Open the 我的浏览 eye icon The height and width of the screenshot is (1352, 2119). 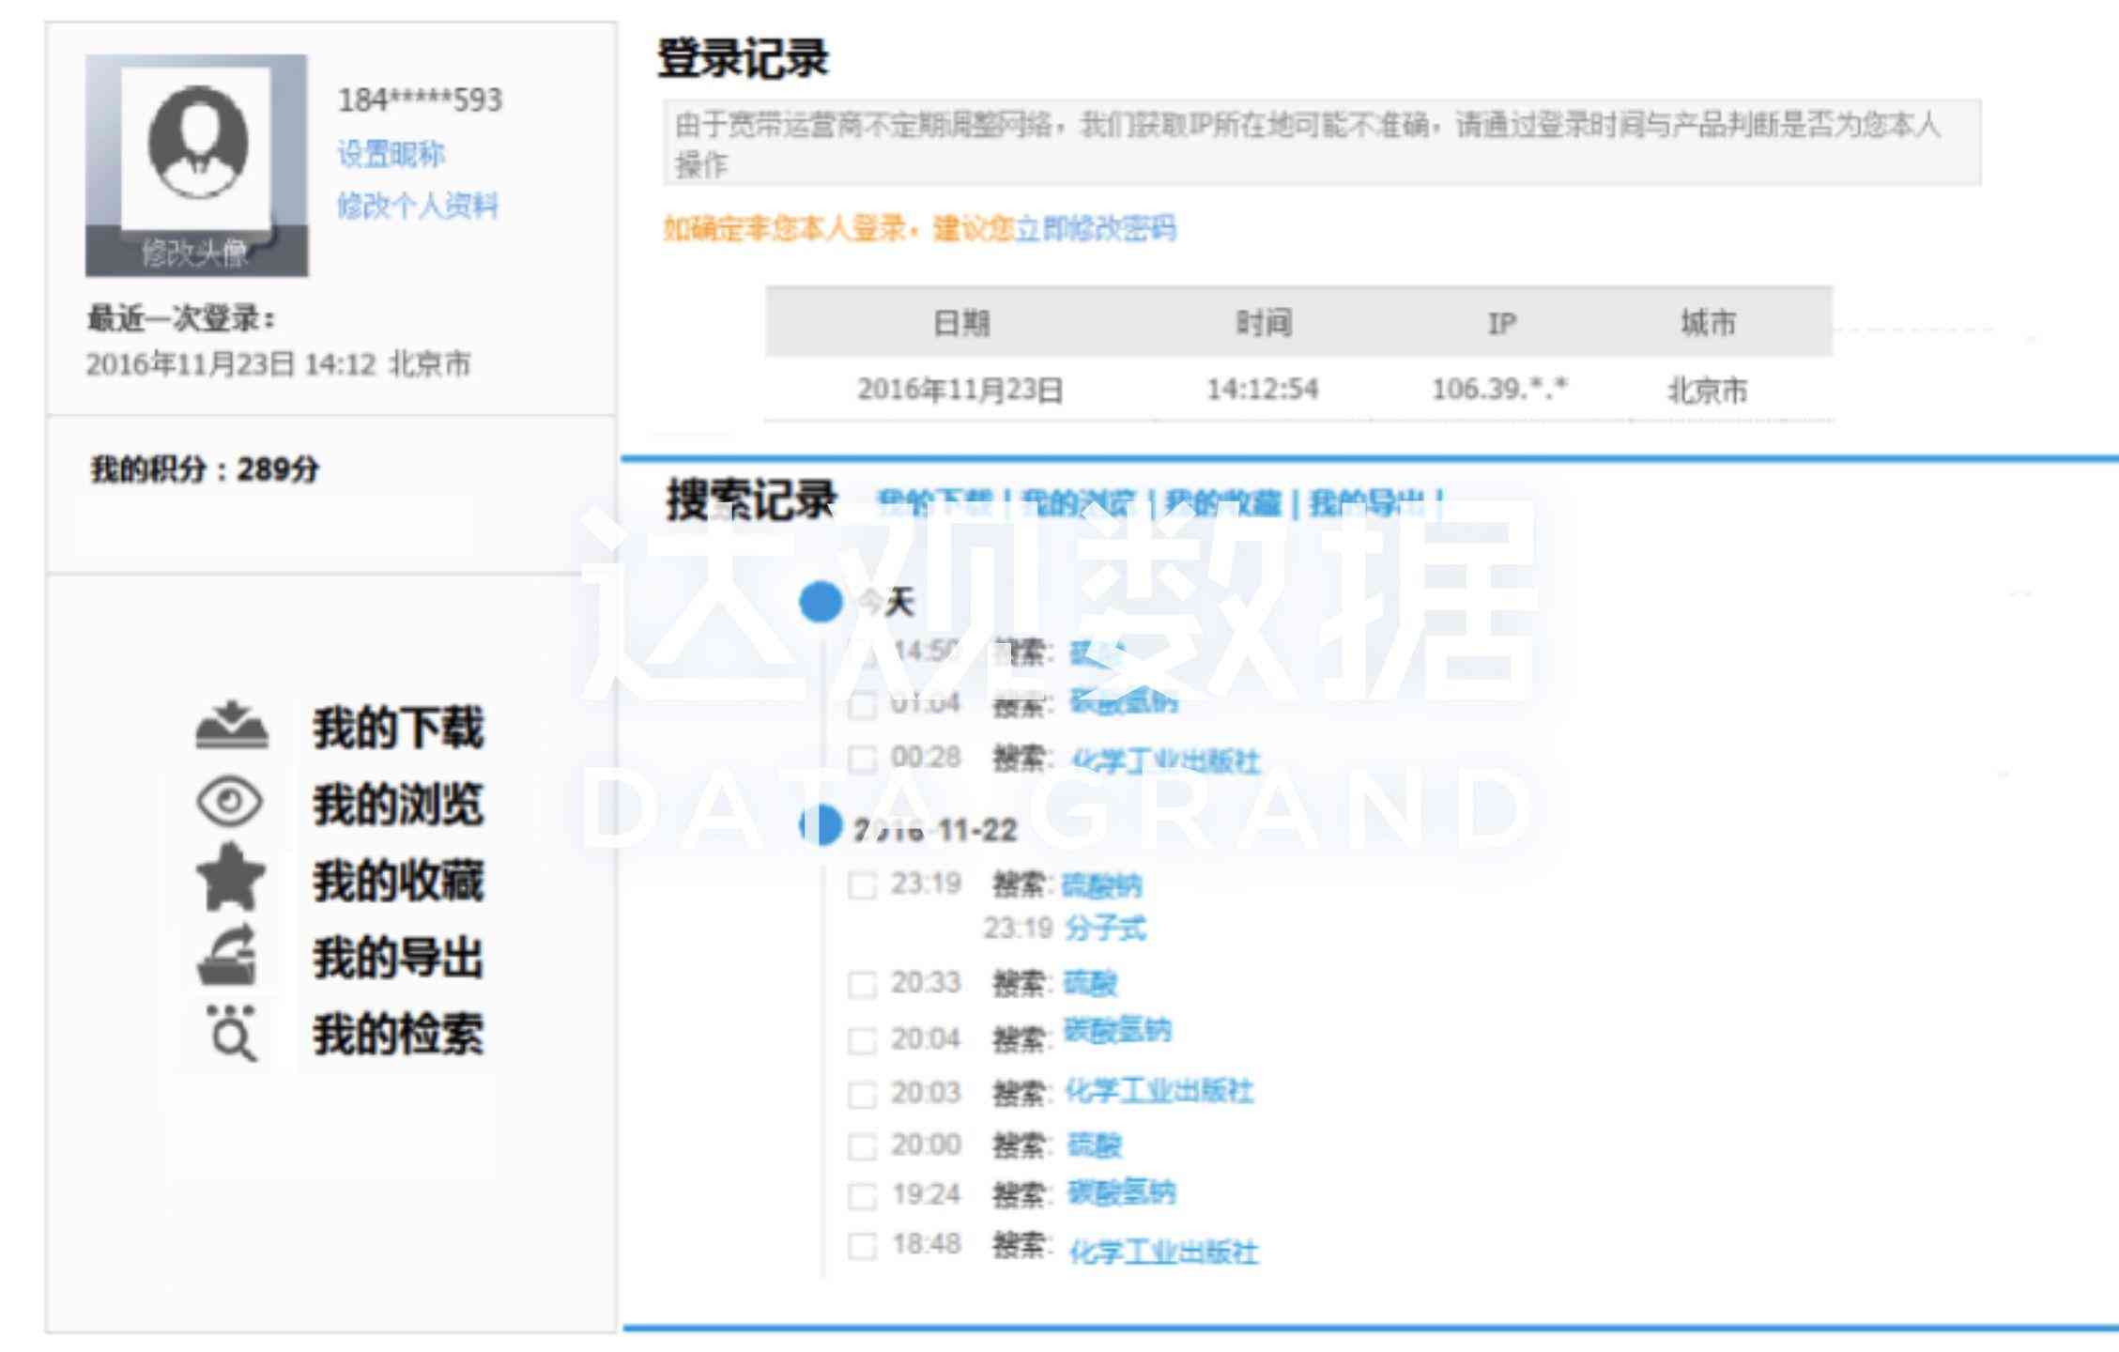point(230,802)
